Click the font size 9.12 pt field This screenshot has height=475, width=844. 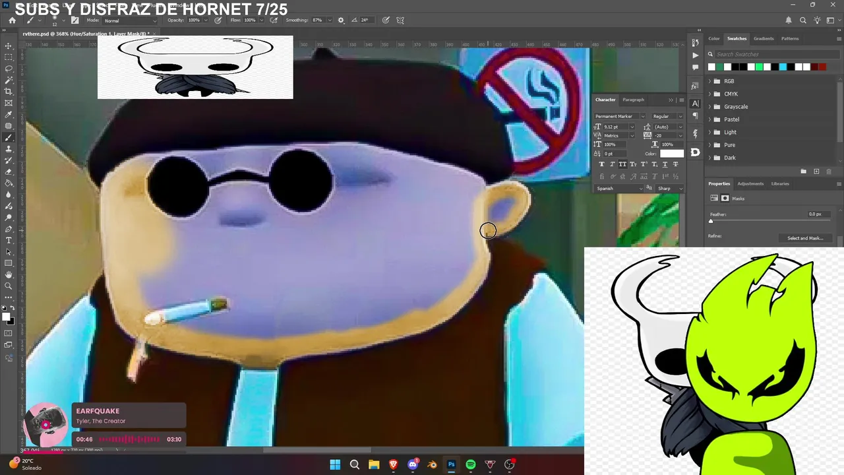615,127
